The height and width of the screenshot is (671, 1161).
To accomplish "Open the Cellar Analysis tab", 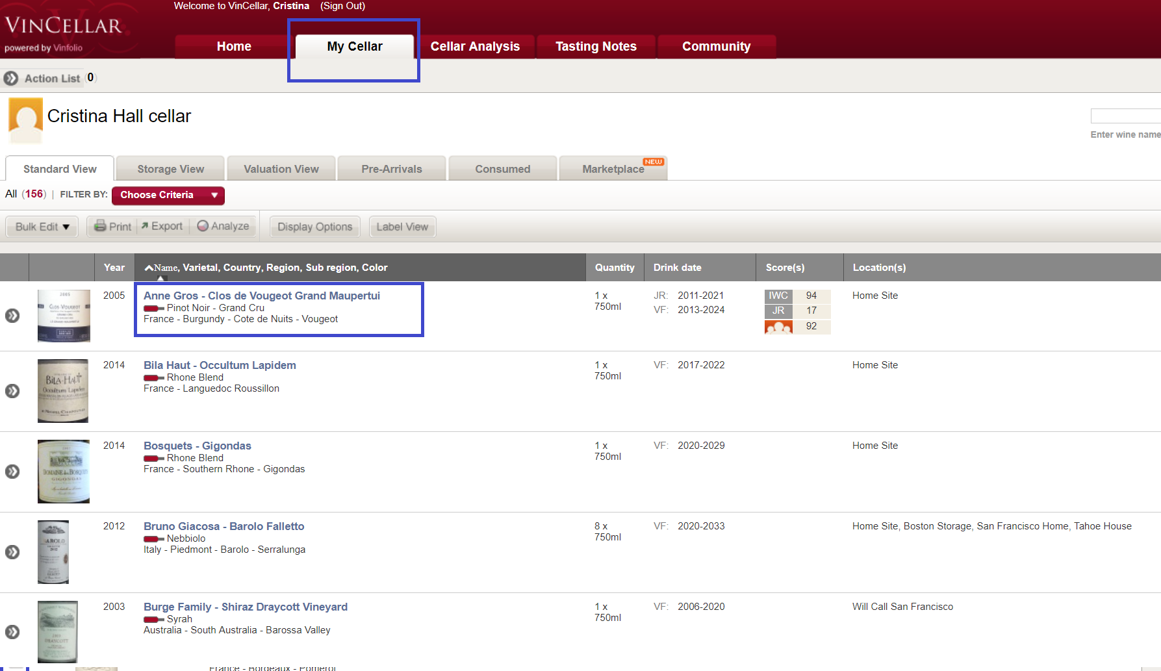I will click(x=476, y=46).
